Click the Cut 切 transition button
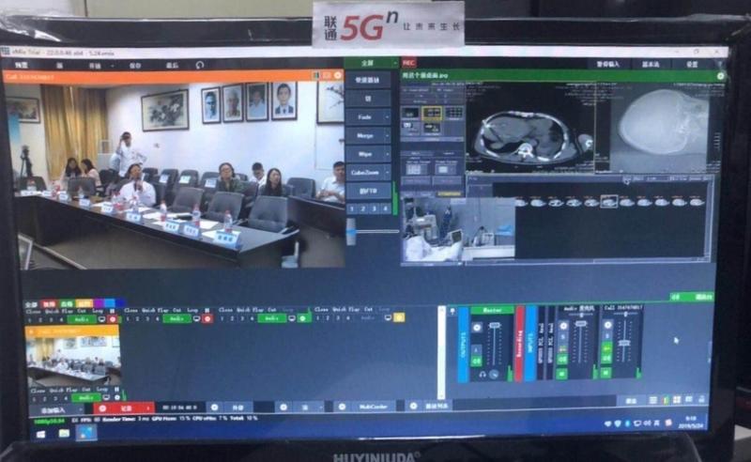 [367, 99]
